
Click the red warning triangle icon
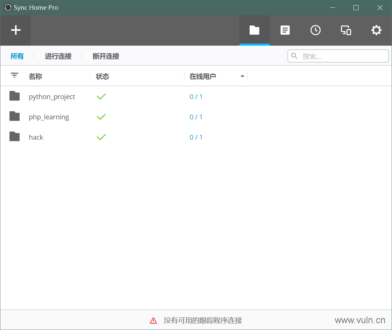coord(154,321)
